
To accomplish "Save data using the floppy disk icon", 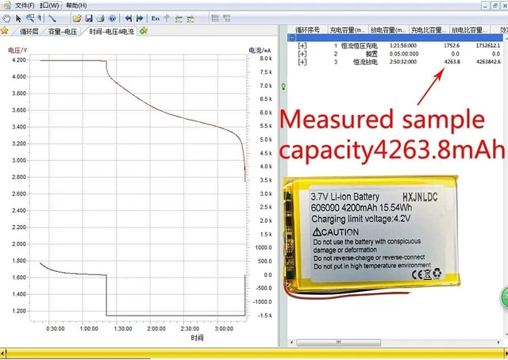I will pyautogui.click(x=89, y=18).
